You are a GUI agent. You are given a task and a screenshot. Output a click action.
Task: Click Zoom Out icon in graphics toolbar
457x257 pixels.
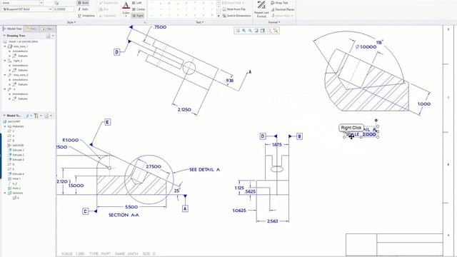pyautogui.click(x=250, y=31)
